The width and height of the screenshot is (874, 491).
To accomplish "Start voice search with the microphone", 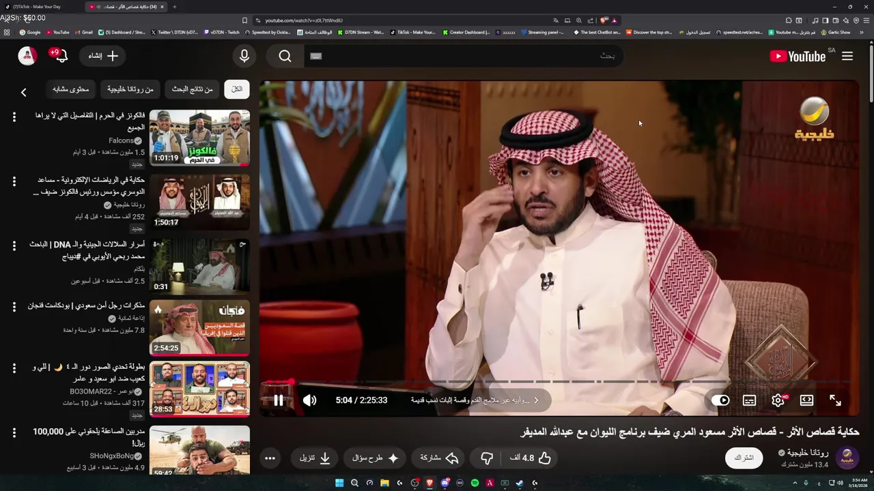I will coord(244,56).
